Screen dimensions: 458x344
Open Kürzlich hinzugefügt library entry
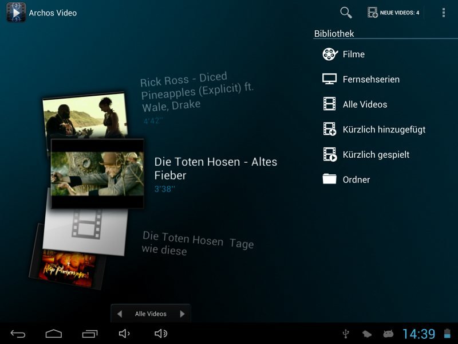[x=385, y=130]
